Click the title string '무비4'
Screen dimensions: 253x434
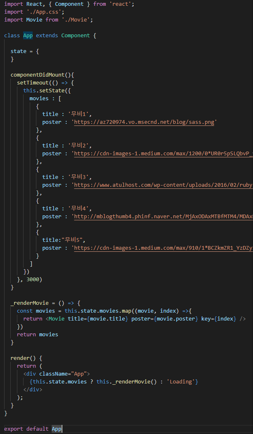coord(79,208)
